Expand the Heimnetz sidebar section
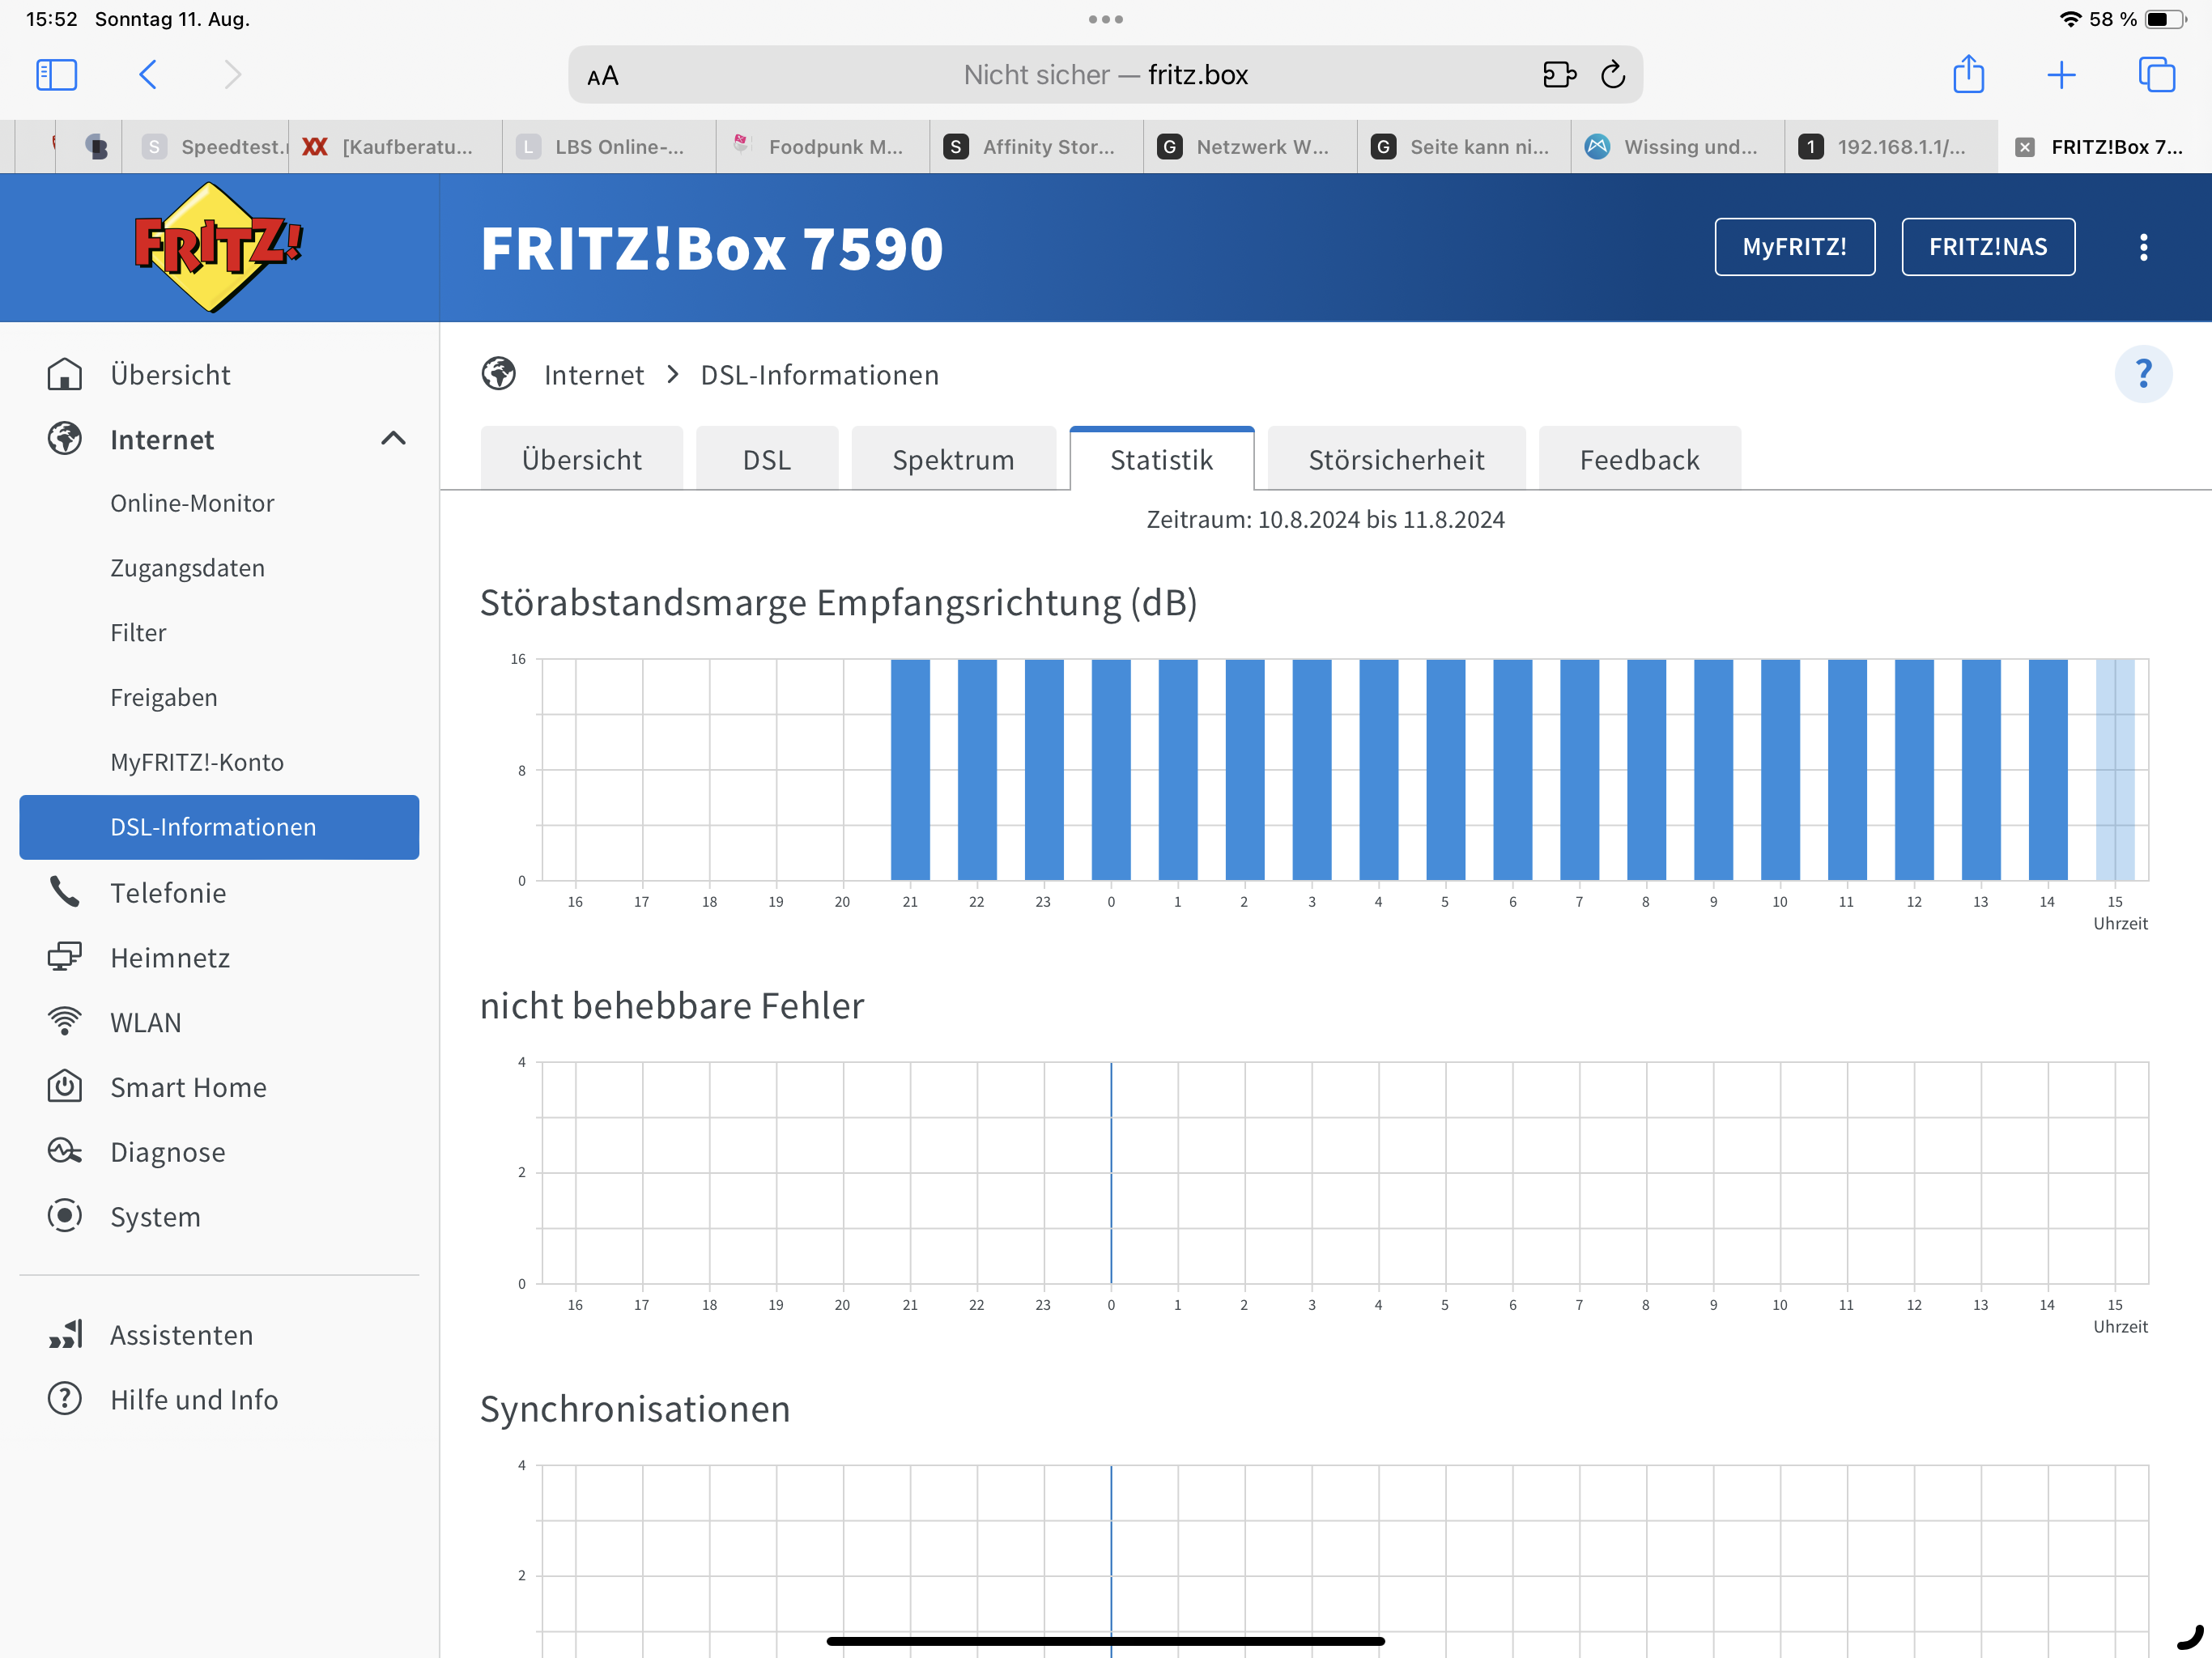 170,957
